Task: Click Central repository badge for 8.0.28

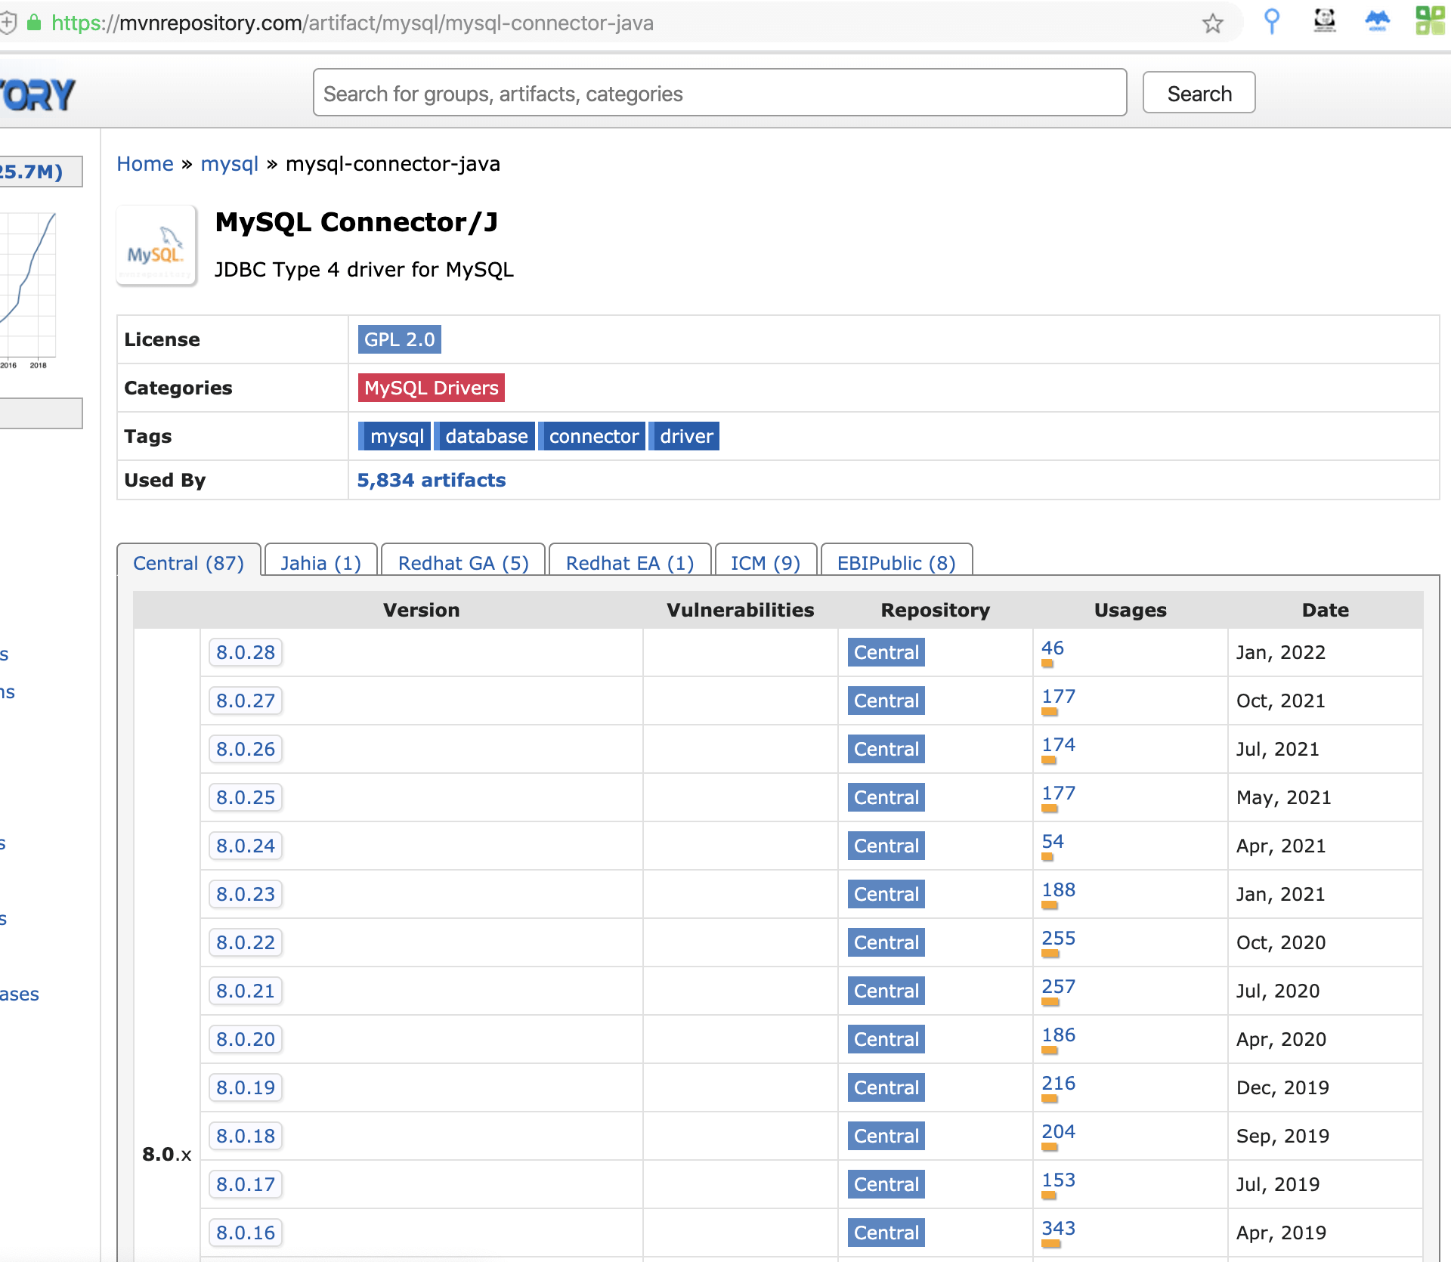Action: click(x=886, y=652)
